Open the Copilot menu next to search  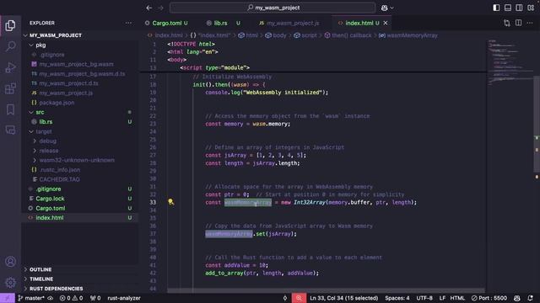(x=387, y=8)
